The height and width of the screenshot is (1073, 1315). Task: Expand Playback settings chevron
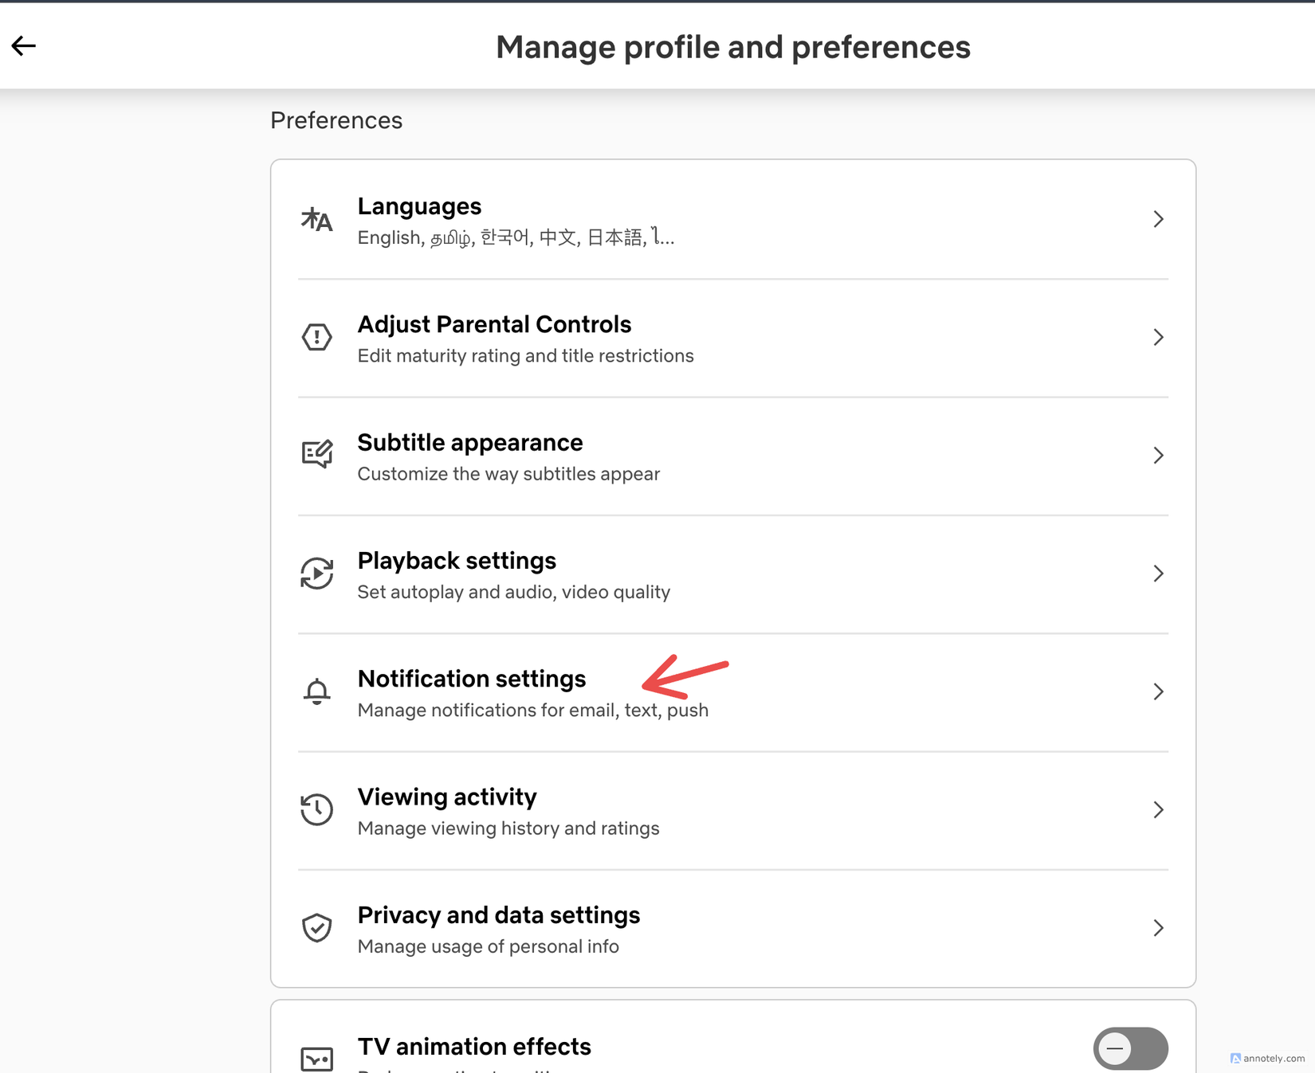click(1158, 574)
